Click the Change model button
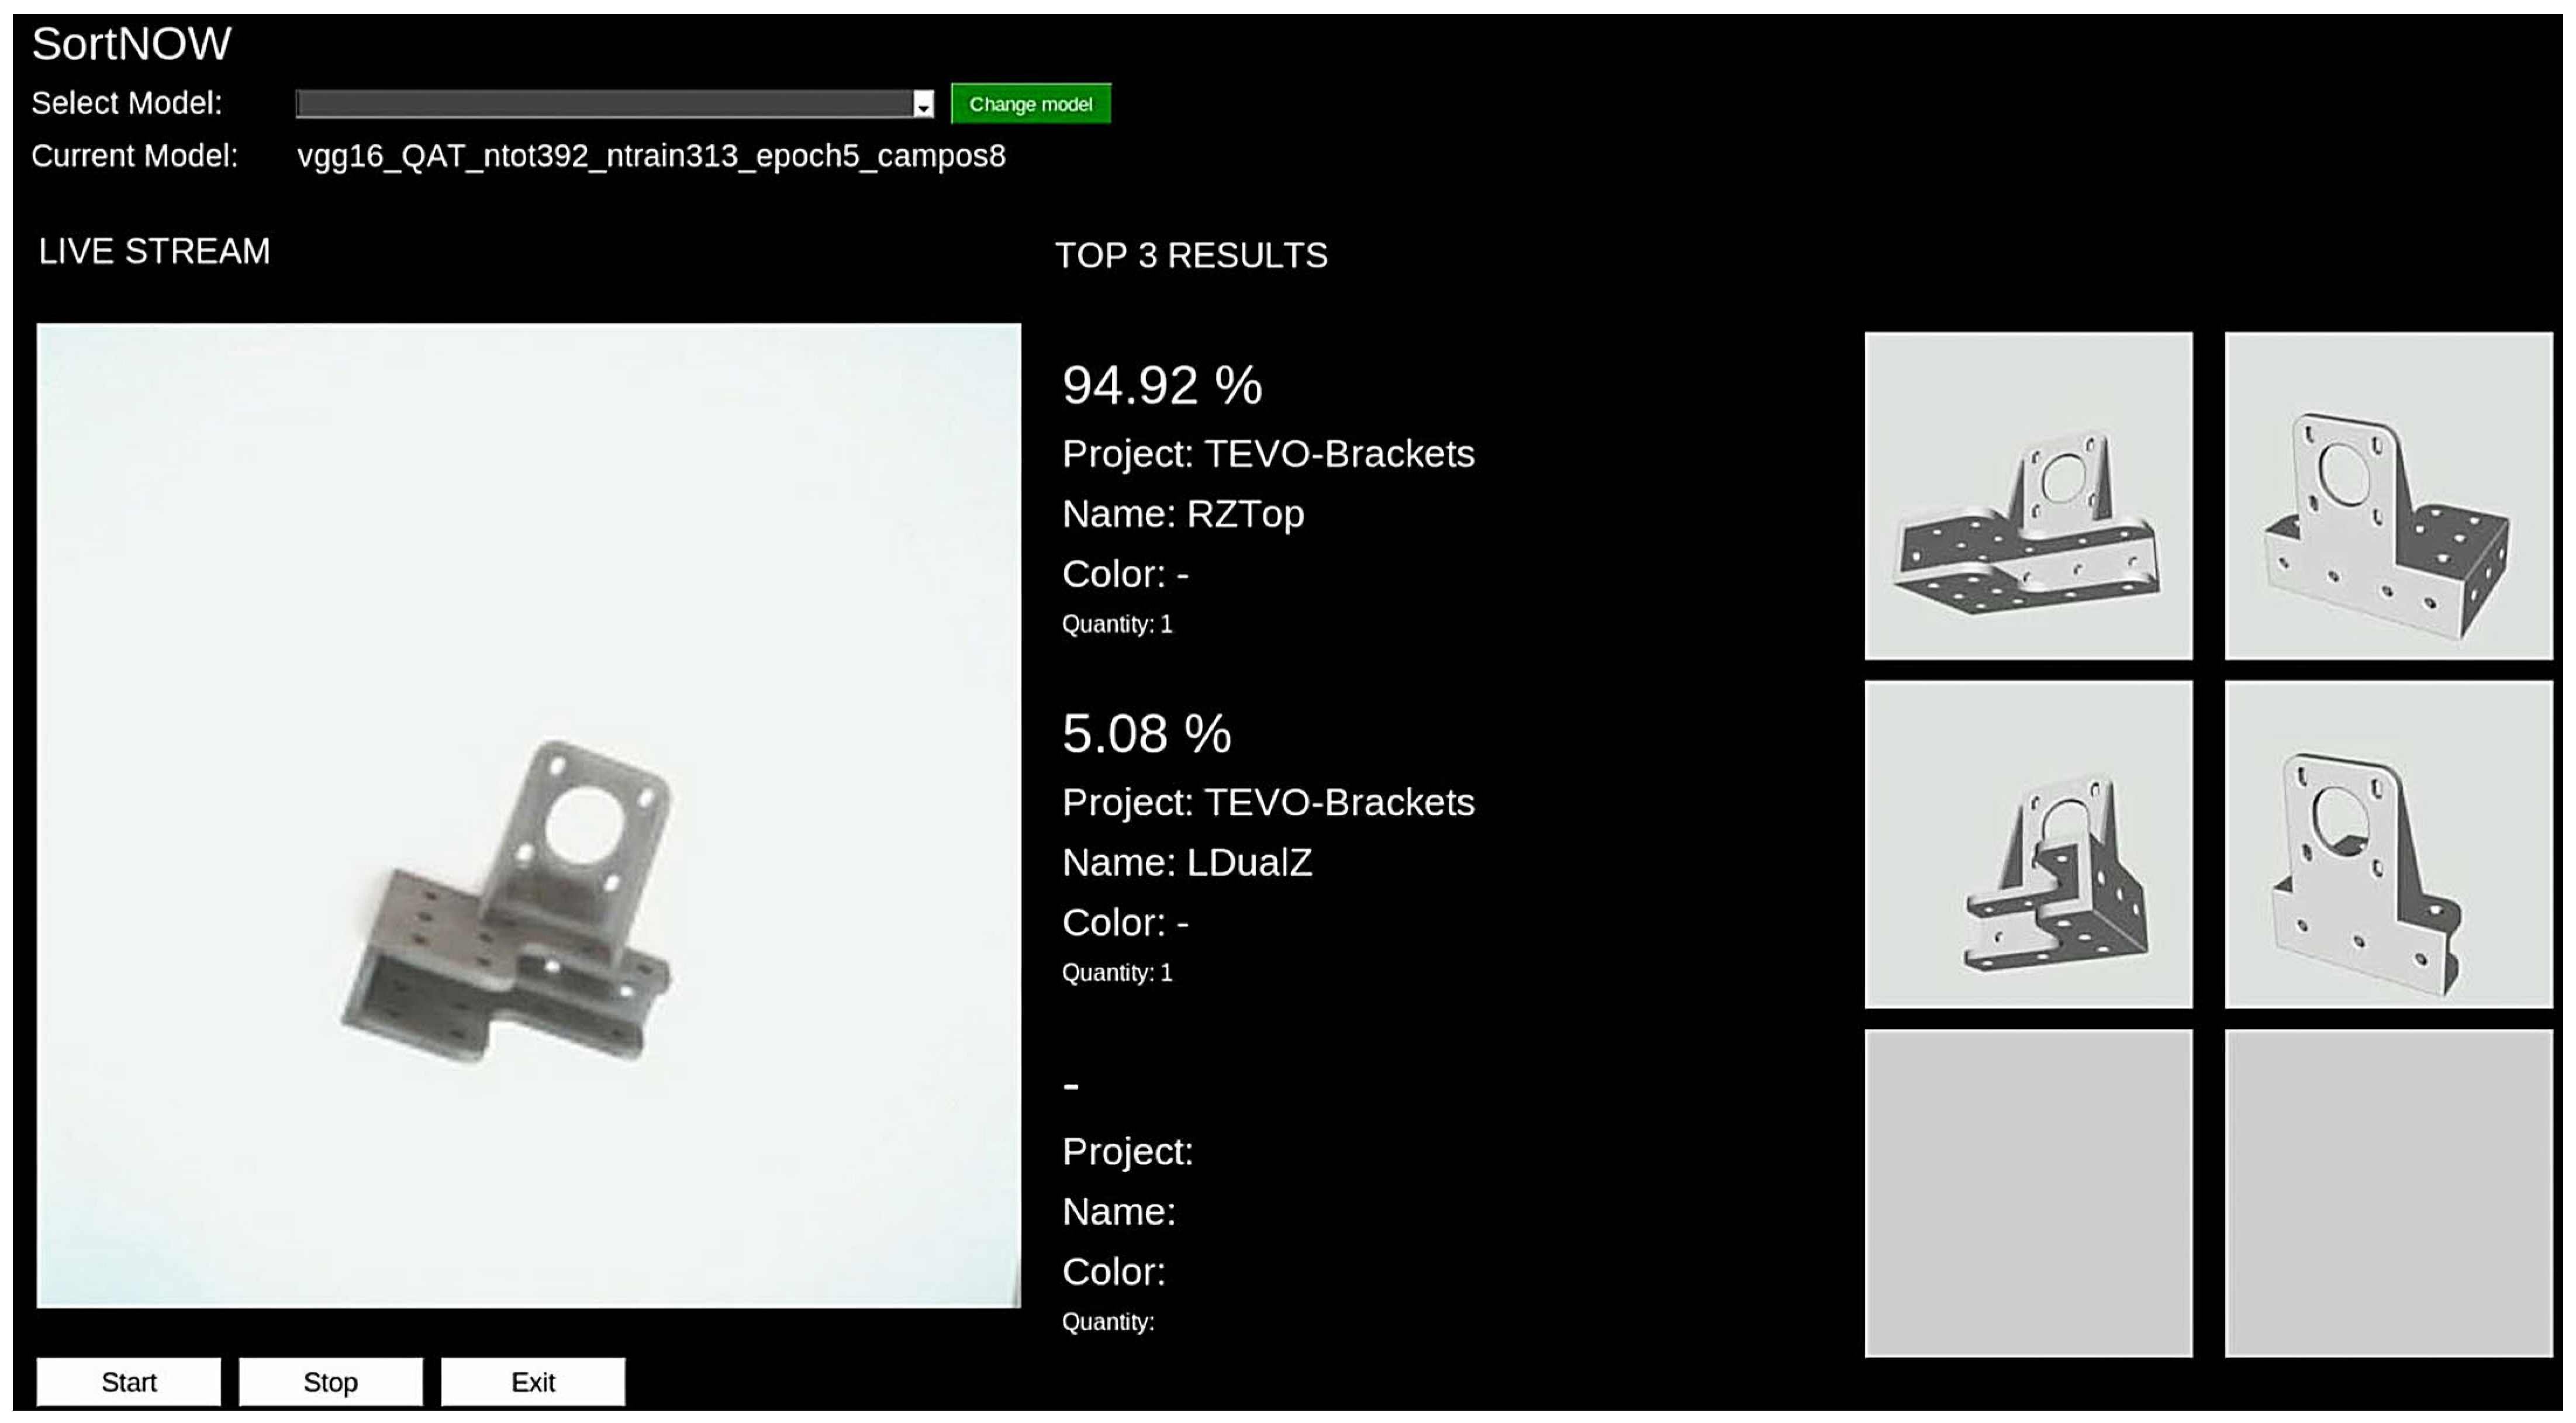Viewport: 2576px width, 1423px height. [x=1030, y=104]
